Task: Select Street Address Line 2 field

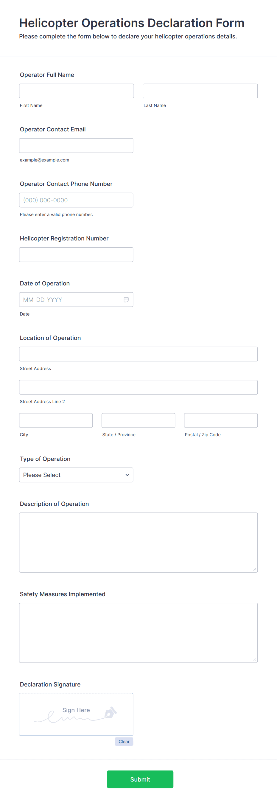Action: coord(138,387)
